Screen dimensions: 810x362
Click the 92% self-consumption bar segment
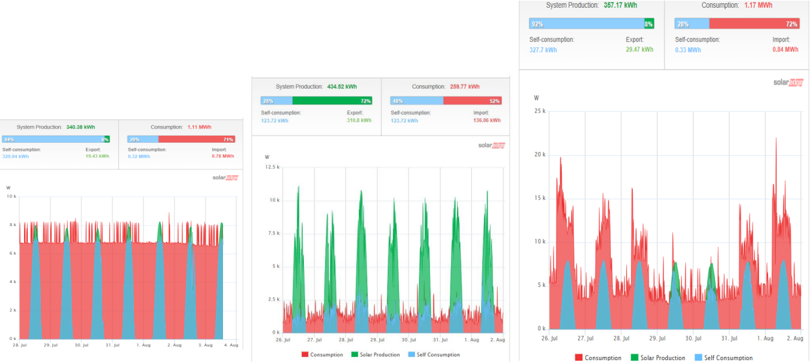coord(586,23)
